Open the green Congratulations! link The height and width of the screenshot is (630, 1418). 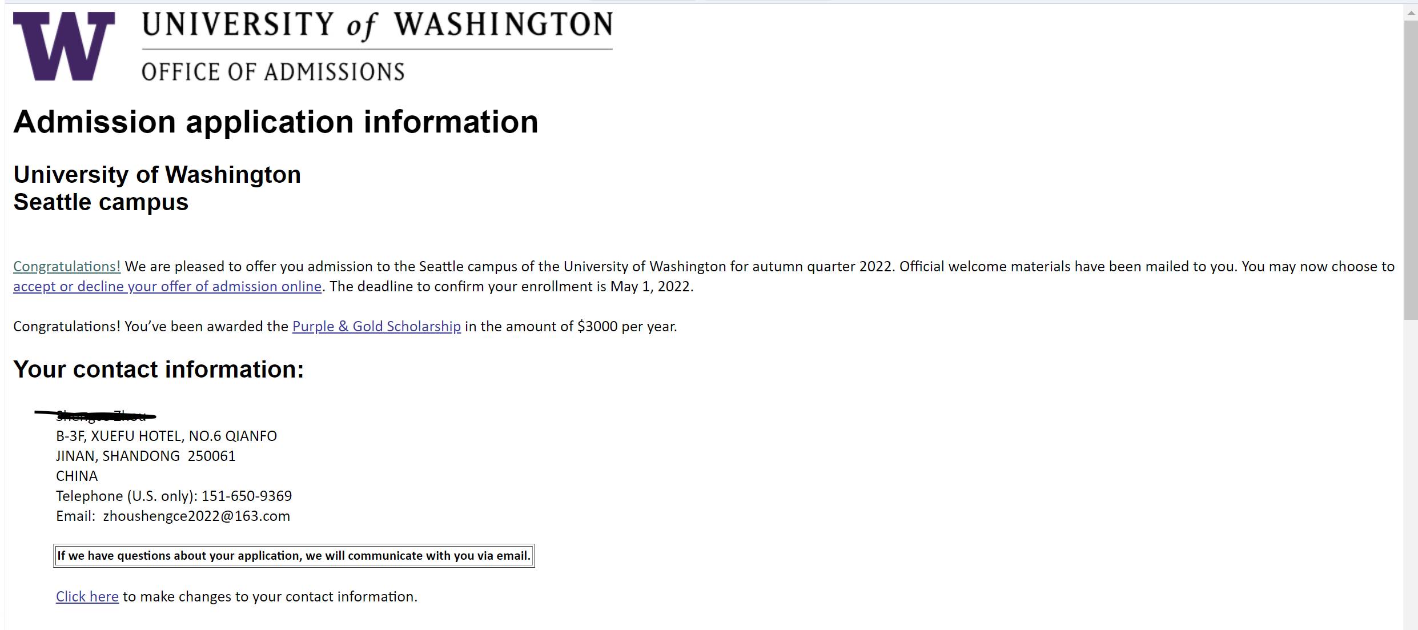click(x=67, y=267)
